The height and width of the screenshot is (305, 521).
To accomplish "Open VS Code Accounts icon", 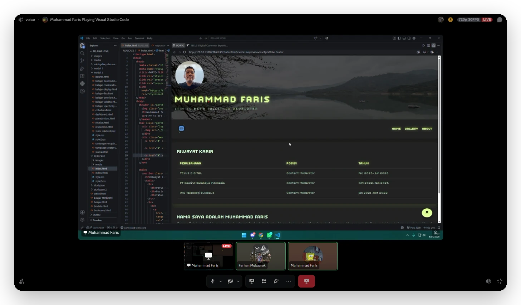I will pos(82,212).
